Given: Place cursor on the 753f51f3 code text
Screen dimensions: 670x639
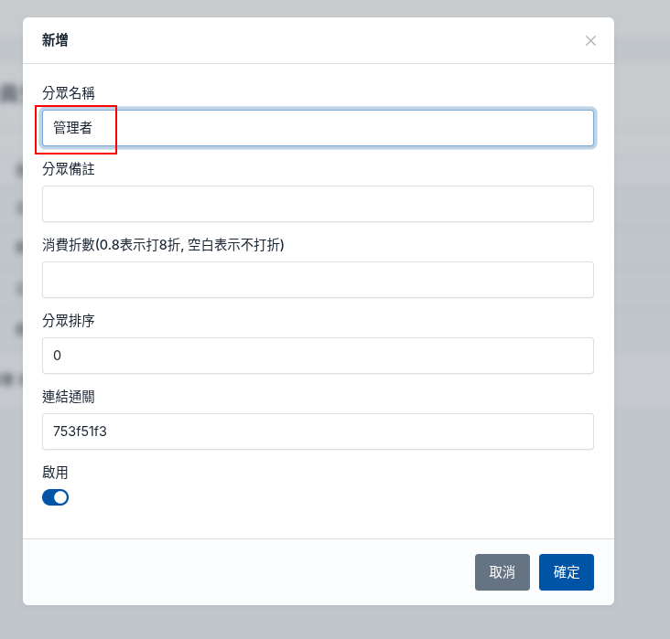Looking at the screenshot, I should pos(80,431).
